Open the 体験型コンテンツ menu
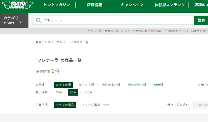This screenshot has width=208, height=122. click(170, 5)
